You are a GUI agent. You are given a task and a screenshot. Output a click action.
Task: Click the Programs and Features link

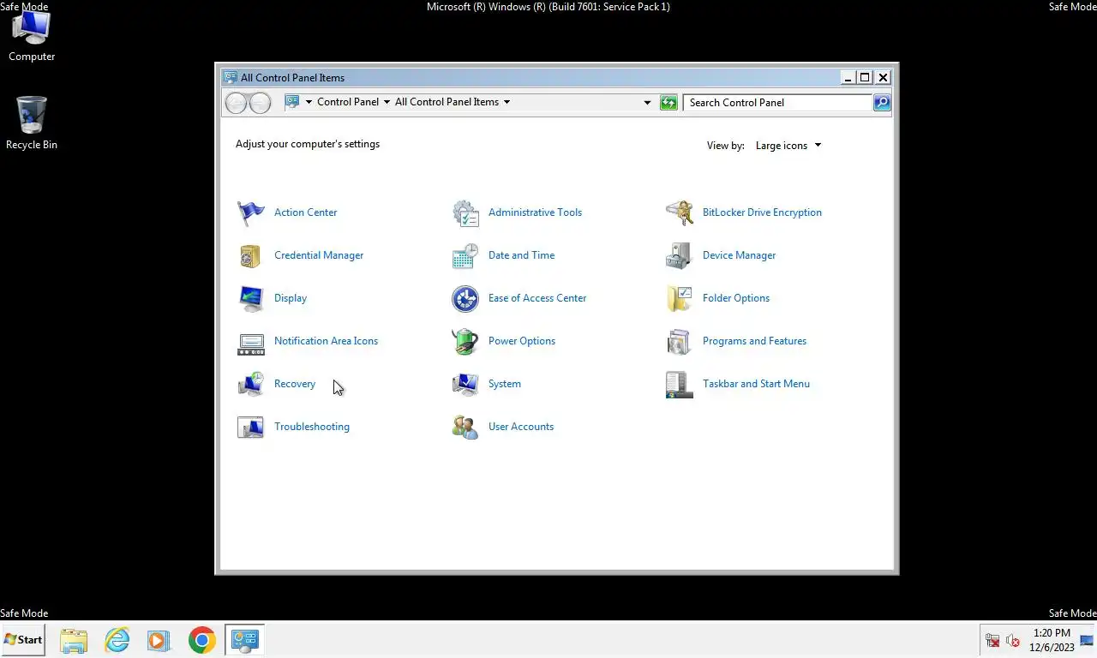tap(754, 341)
